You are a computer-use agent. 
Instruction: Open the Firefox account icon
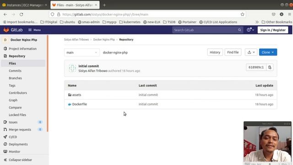pos(282,14)
